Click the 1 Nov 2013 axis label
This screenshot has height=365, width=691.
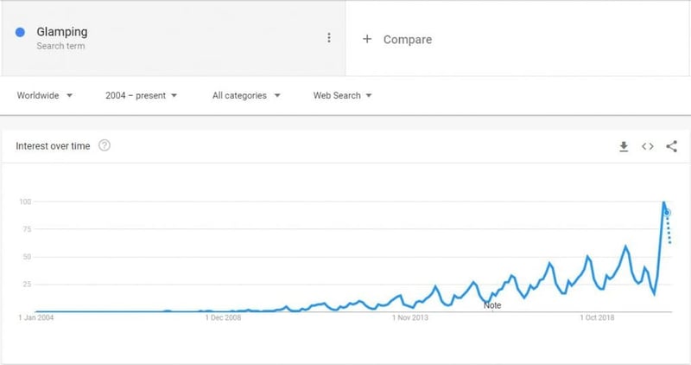(x=409, y=317)
